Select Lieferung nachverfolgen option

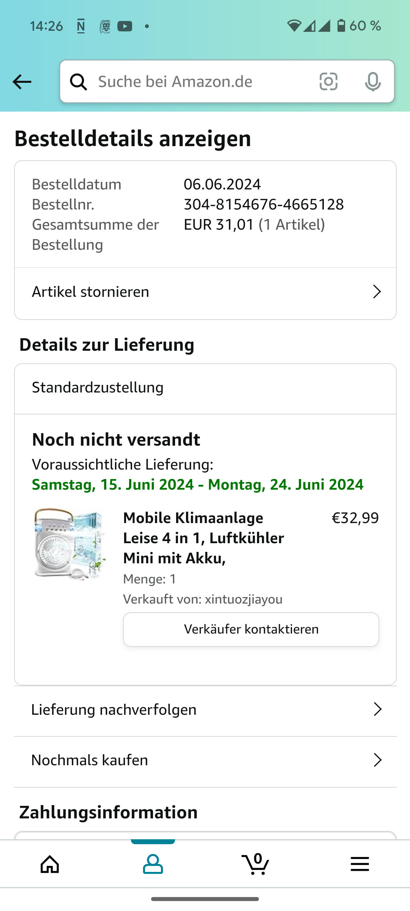(114, 709)
